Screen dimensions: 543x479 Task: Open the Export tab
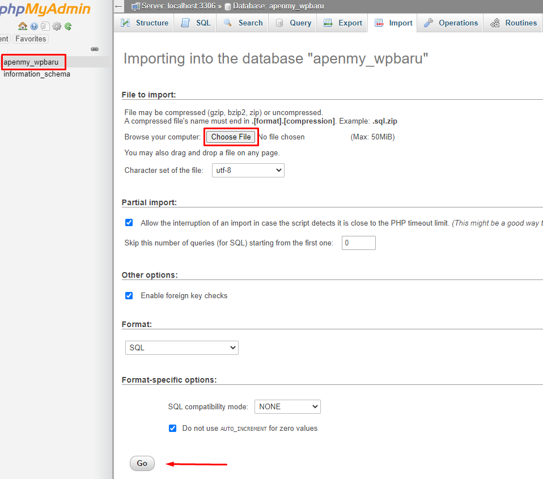click(342, 23)
